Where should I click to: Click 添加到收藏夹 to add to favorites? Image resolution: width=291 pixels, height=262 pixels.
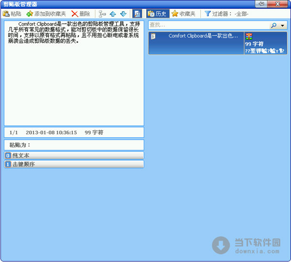click(x=46, y=14)
